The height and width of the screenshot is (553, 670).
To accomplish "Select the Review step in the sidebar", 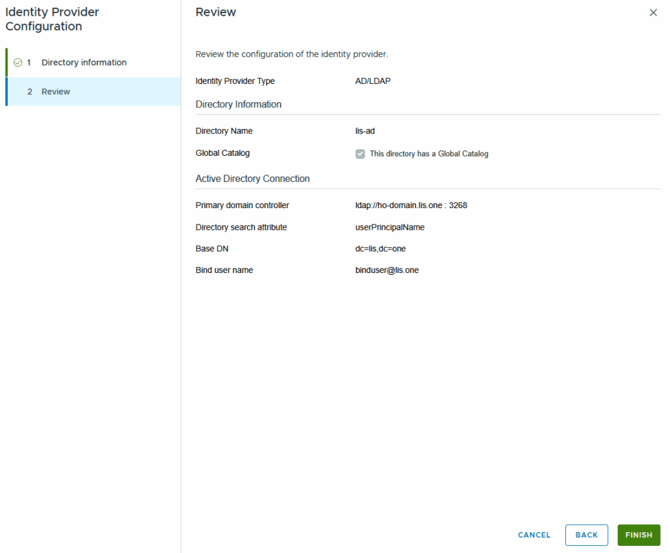I will tap(56, 92).
